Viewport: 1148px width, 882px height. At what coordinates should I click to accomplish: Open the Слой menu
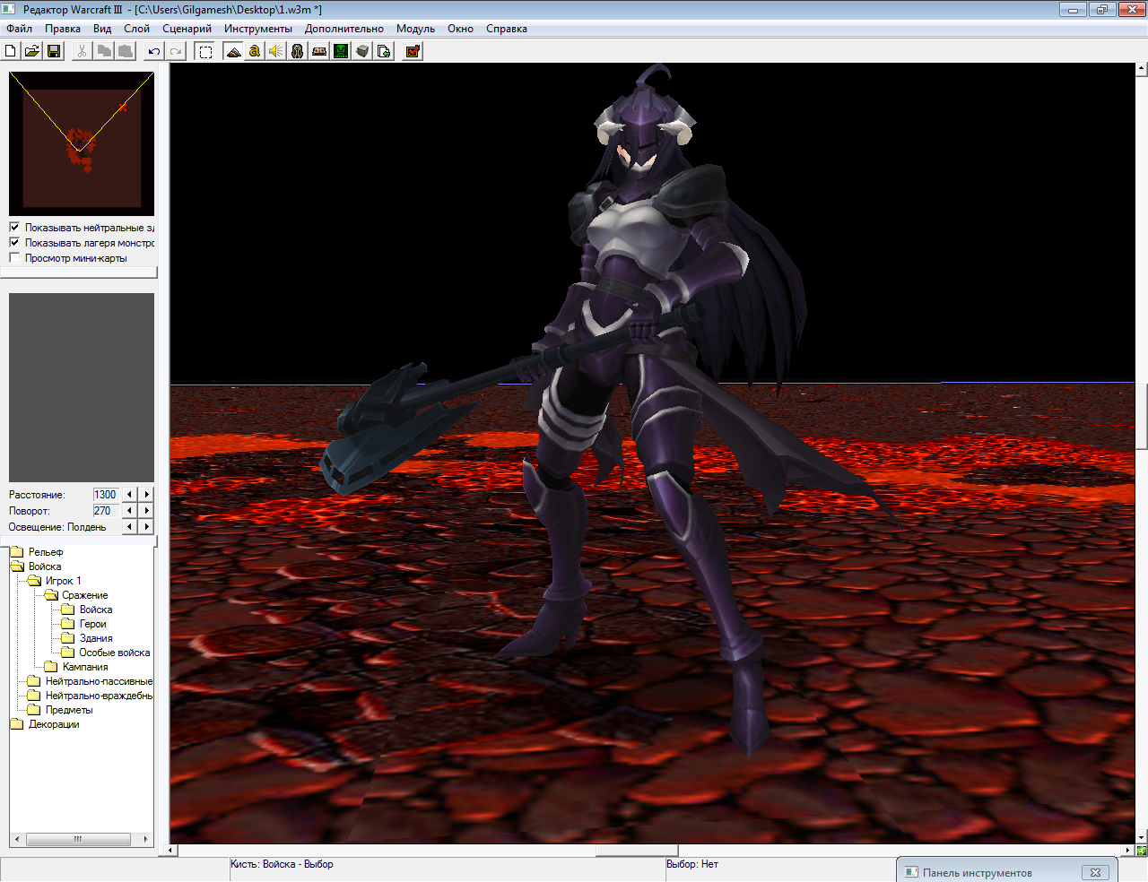coord(136,29)
